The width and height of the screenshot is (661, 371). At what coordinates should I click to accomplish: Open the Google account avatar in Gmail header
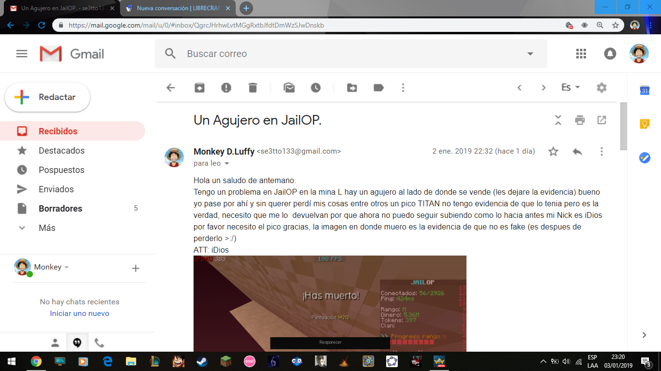coord(639,54)
